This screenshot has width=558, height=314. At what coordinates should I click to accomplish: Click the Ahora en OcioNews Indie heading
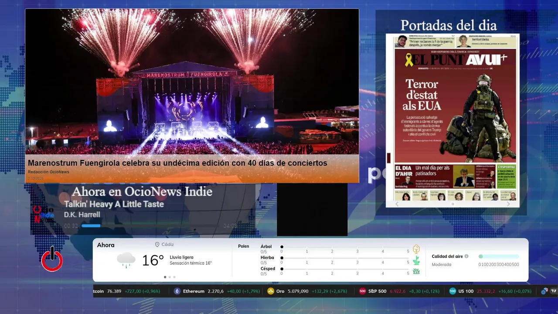coord(142,191)
